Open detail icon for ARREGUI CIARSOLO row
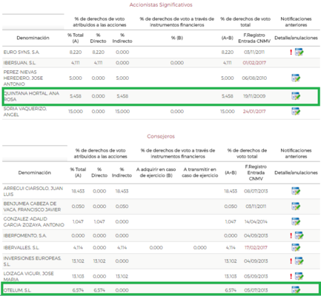 click(296, 191)
